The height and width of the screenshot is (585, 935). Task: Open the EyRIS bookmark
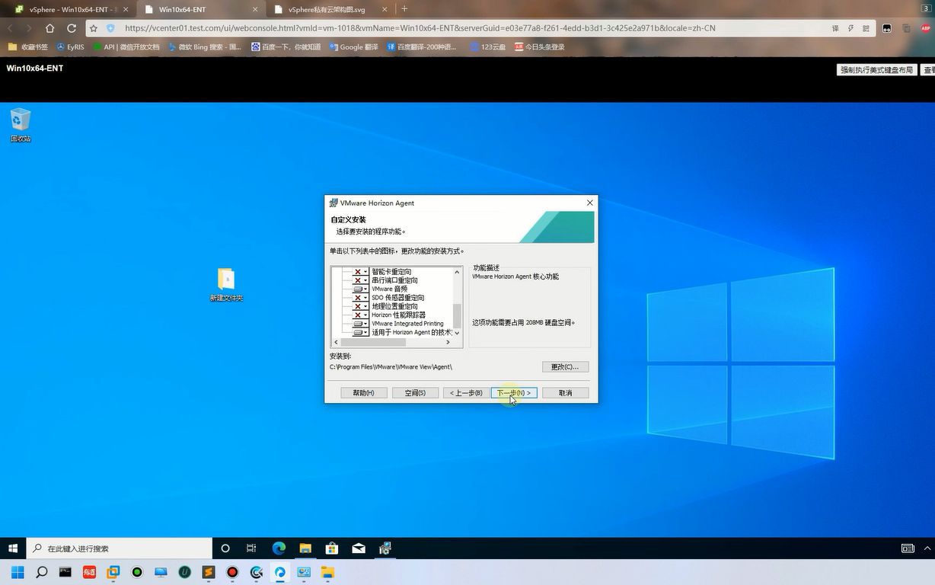(70, 46)
